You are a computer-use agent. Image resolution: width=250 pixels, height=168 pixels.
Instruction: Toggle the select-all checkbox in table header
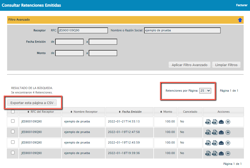pyautogui.click(x=13, y=112)
